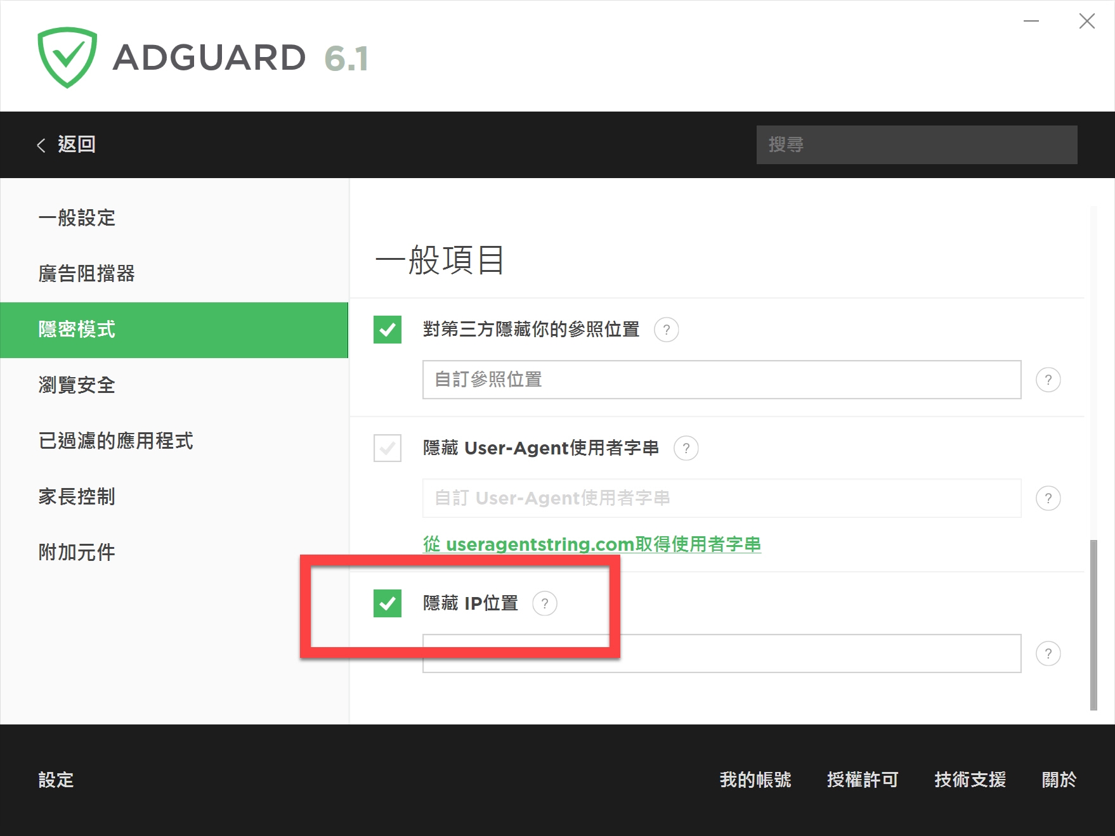Open useragentstring.com link for user strings
This screenshot has width=1115, height=836.
pyautogui.click(x=592, y=544)
